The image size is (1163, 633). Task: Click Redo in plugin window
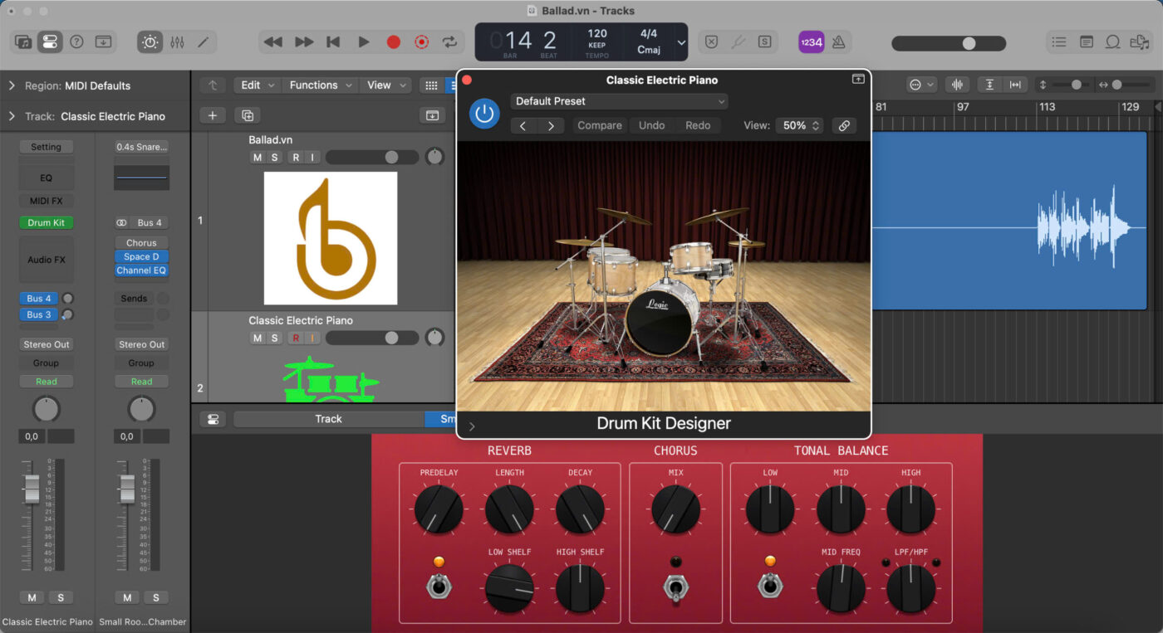[698, 125]
